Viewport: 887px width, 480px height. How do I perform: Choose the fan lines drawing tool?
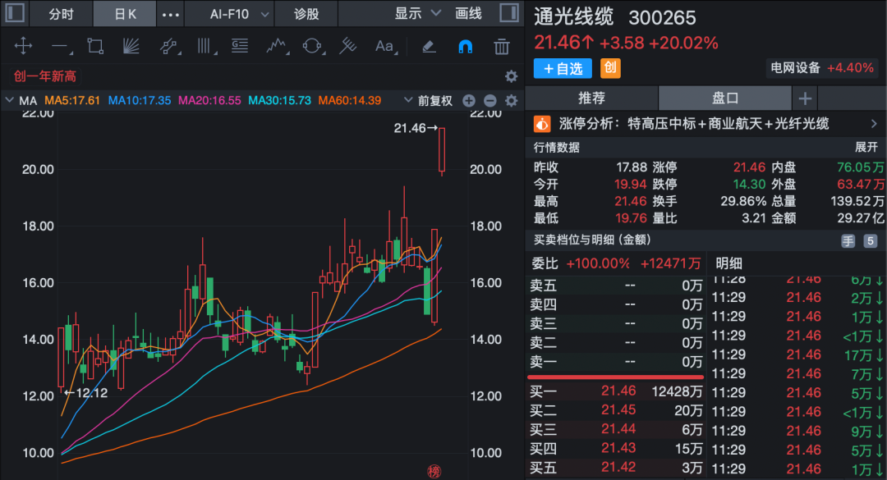131,47
